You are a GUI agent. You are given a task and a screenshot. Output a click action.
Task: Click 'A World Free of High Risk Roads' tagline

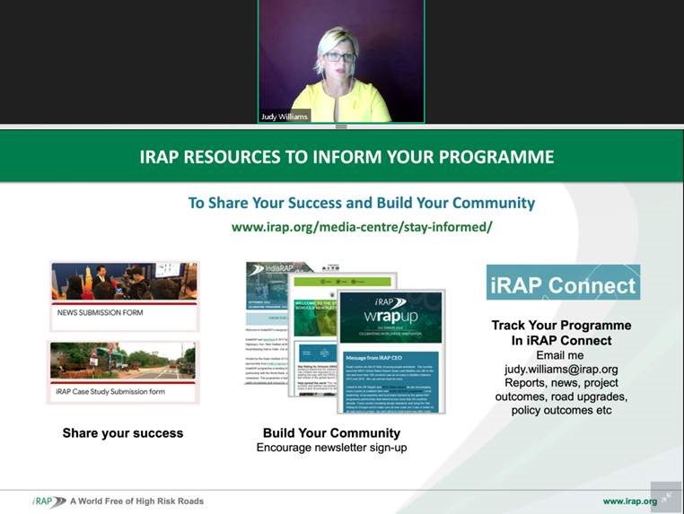[136, 501]
